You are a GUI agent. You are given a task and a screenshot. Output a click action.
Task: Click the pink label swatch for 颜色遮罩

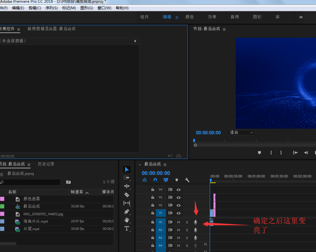coord(2,199)
